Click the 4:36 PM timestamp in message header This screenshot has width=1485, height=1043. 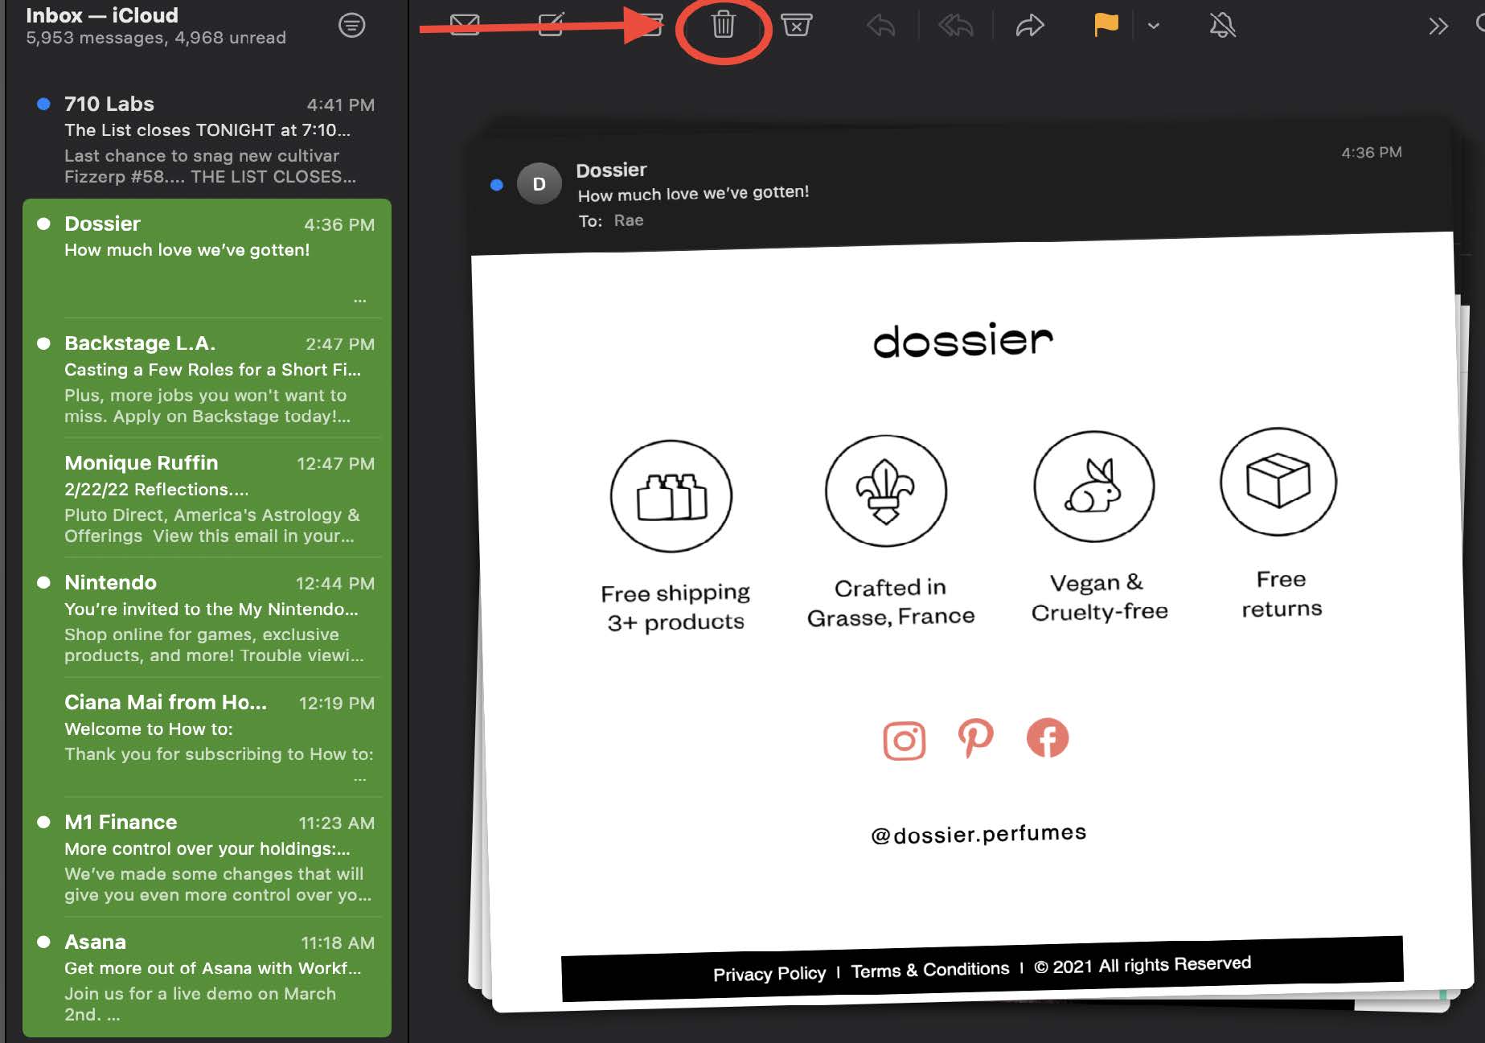(x=1372, y=152)
